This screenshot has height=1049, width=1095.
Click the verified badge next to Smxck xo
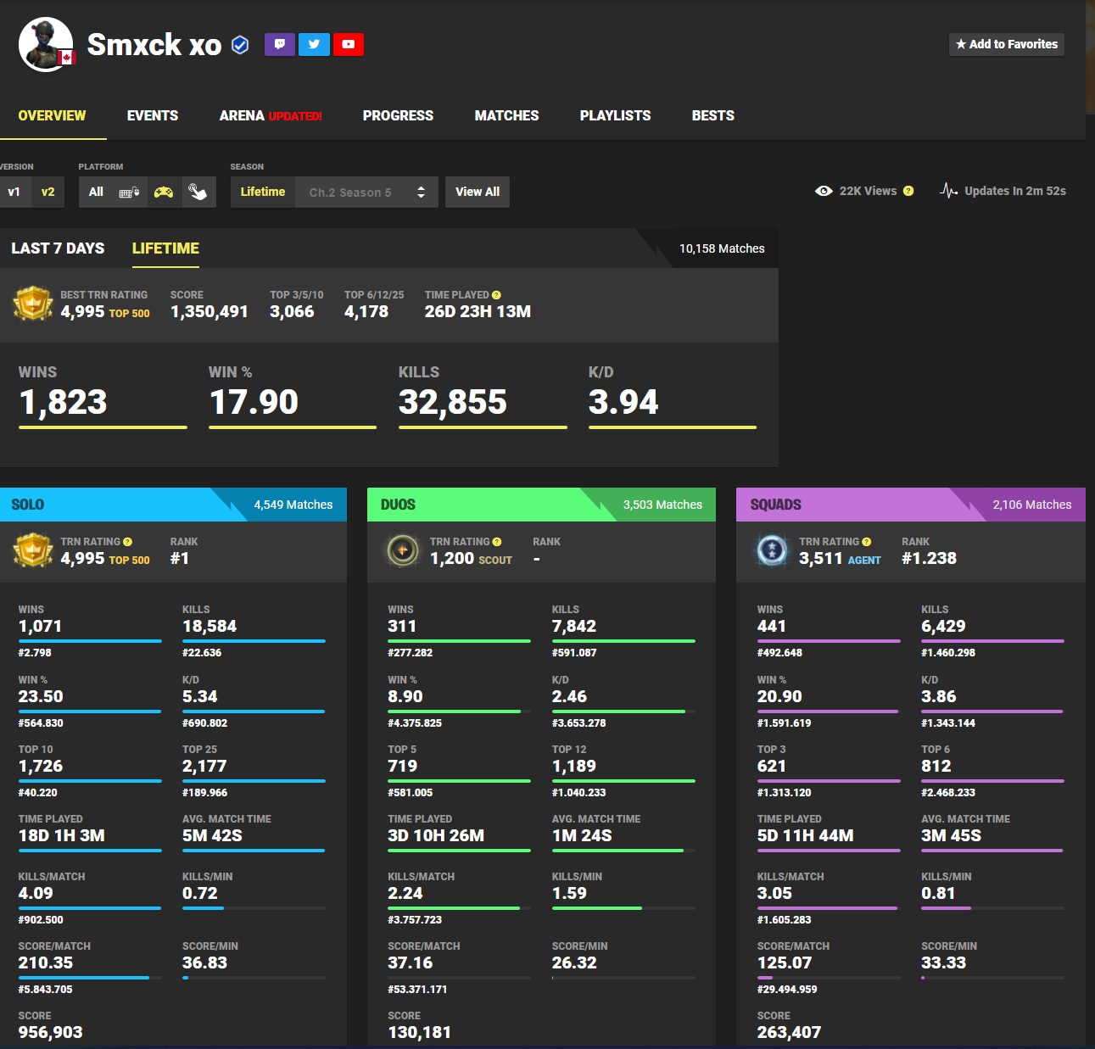click(240, 45)
